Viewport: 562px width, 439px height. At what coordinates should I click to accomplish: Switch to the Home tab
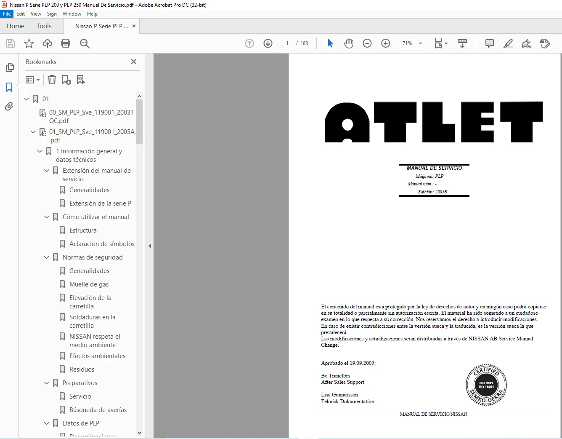coord(16,26)
